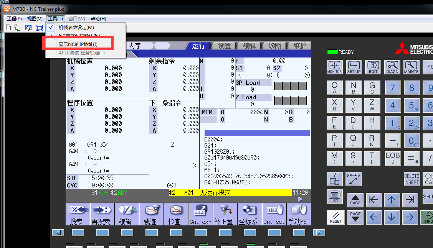Switch to the 诊断 tab
This screenshot has height=248, width=433.
tap(274, 46)
